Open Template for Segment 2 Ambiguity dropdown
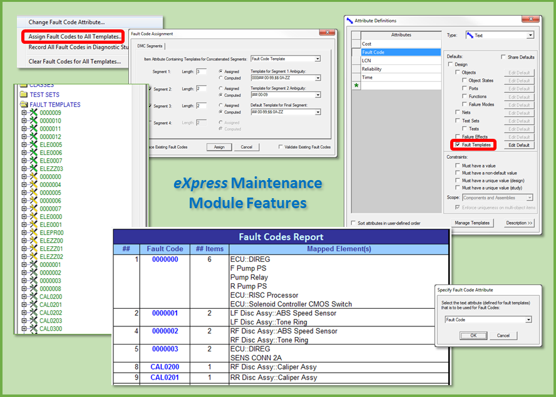556x397 pixels. tap(317, 95)
